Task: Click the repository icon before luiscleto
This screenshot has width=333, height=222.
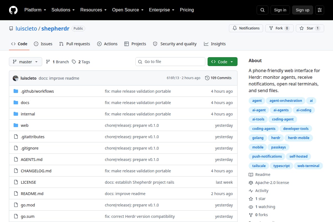Action: tap(11, 29)
